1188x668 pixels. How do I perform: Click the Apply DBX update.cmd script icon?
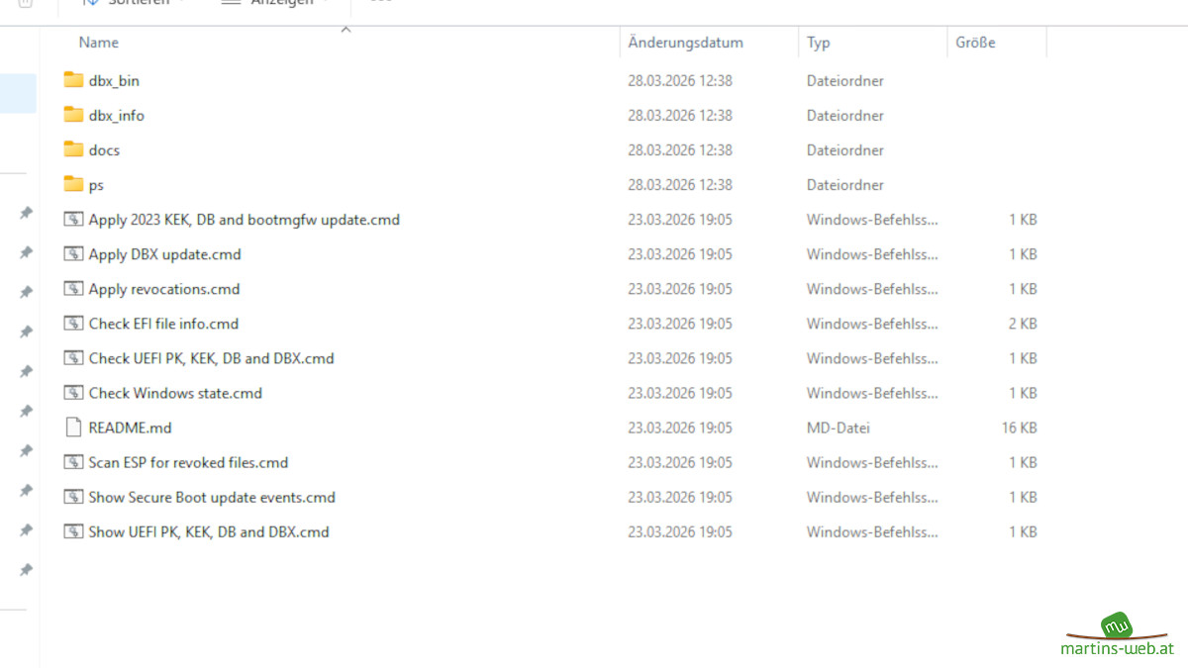pos(73,254)
